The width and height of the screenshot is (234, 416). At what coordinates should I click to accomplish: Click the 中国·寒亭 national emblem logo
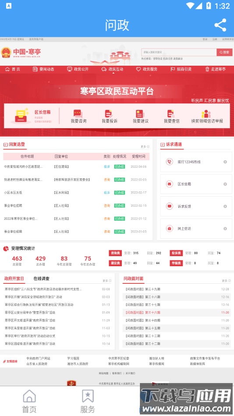[6, 53]
